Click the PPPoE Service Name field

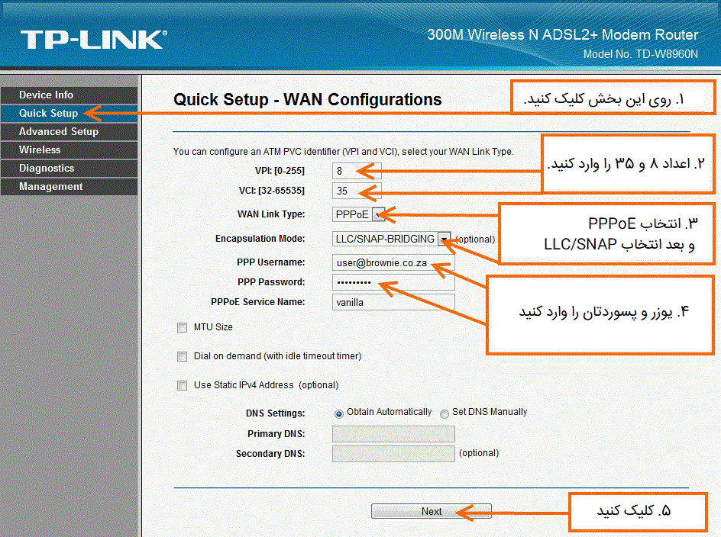[x=393, y=302]
